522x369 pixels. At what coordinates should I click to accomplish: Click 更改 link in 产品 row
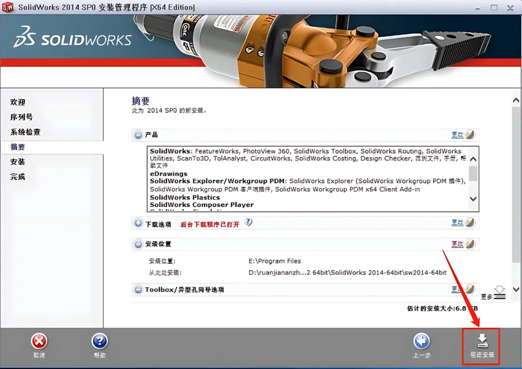(x=457, y=135)
